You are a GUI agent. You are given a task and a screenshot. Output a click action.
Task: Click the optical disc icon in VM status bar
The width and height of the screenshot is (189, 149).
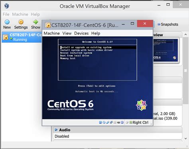(x=104, y=122)
